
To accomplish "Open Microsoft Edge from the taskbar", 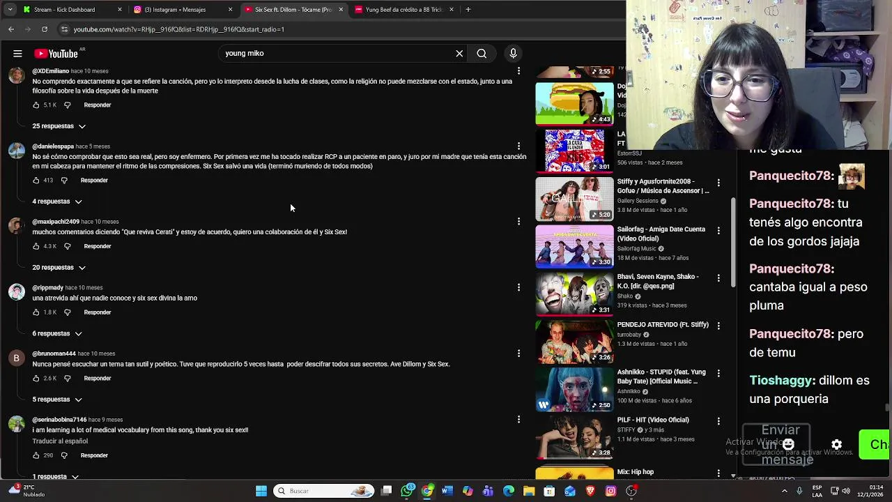I will 509,491.
